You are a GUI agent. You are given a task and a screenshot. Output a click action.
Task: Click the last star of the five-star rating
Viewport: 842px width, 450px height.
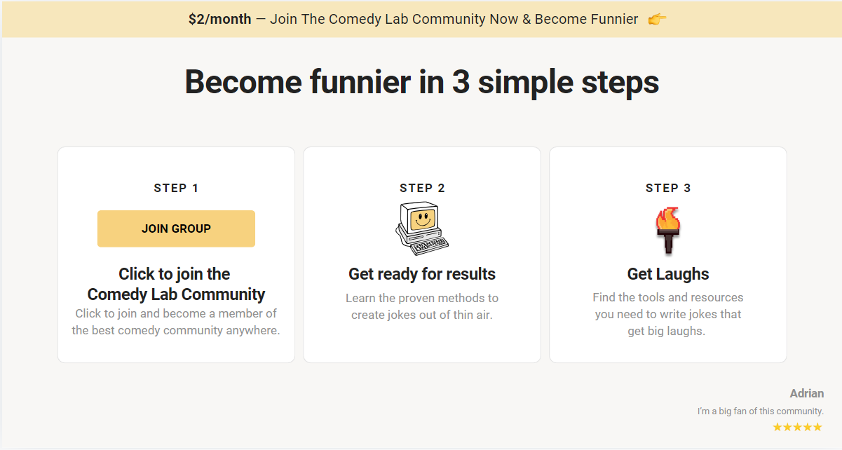[x=817, y=427]
